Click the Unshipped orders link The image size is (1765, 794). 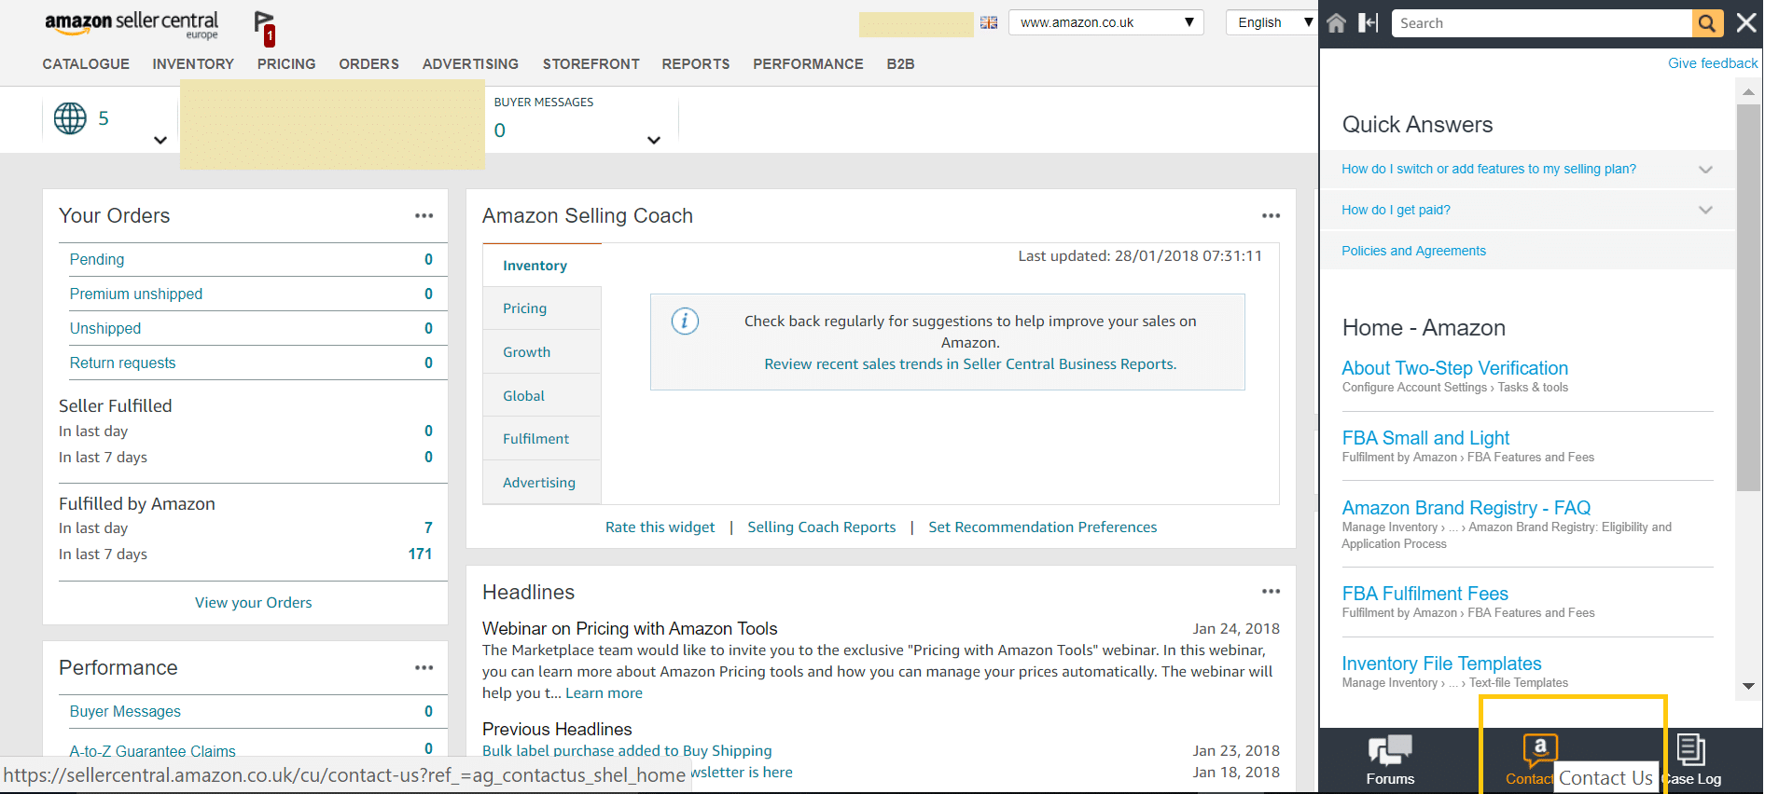coord(105,328)
